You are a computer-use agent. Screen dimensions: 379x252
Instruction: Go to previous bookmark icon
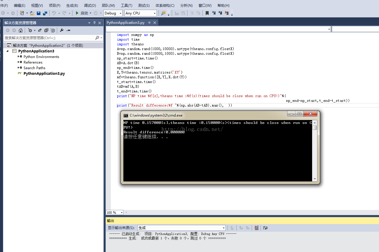point(214,13)
